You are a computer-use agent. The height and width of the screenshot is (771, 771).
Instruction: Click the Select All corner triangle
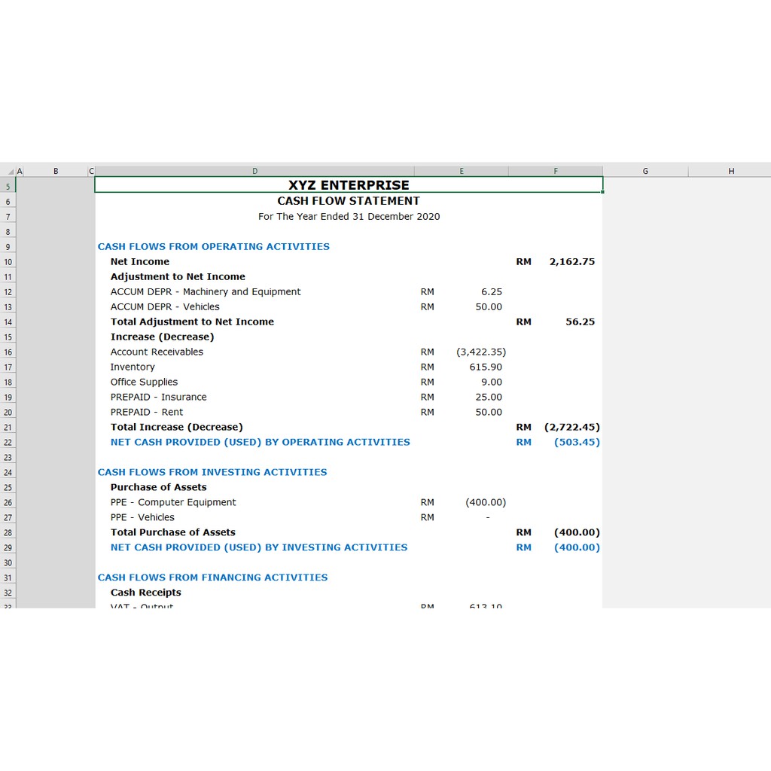pos(11,172)
